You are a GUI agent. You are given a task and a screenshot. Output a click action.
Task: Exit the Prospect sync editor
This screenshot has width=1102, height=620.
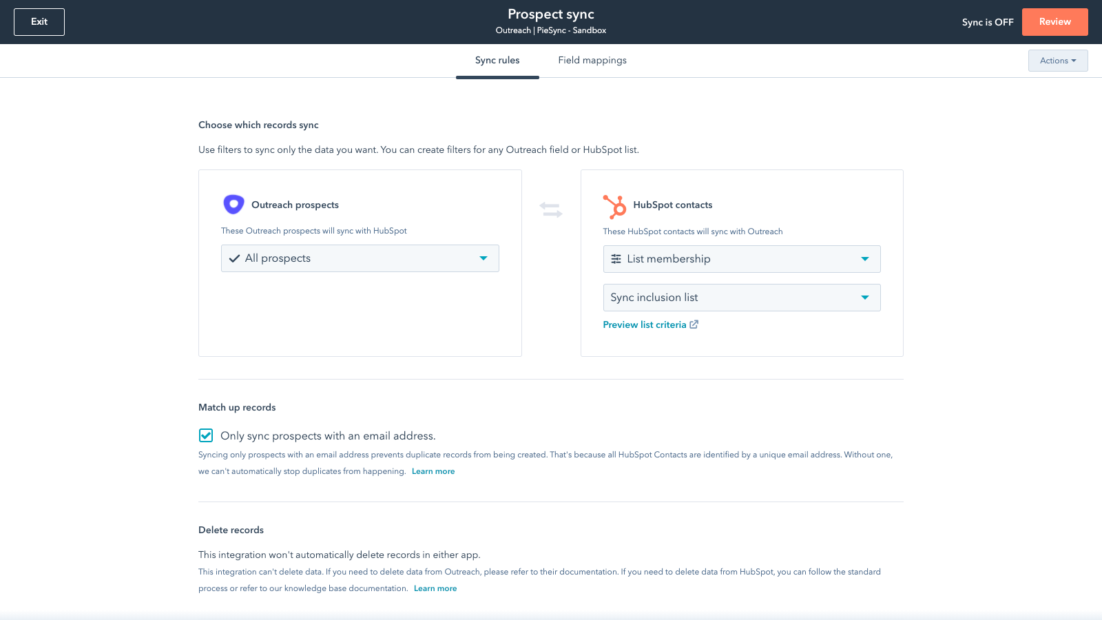tap(39, 21)
